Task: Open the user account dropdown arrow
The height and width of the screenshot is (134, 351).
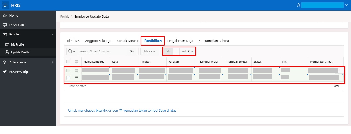Action: (x=346, y=5)
